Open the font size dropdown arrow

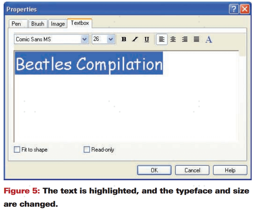click(111, 39)
